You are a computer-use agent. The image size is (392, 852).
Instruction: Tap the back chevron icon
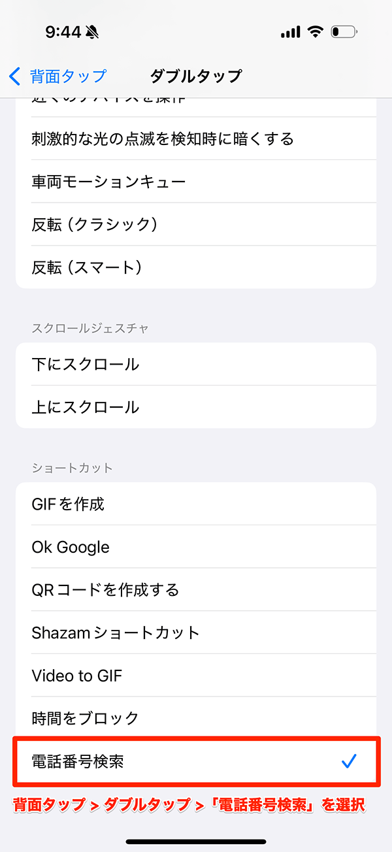pos(15,76)
